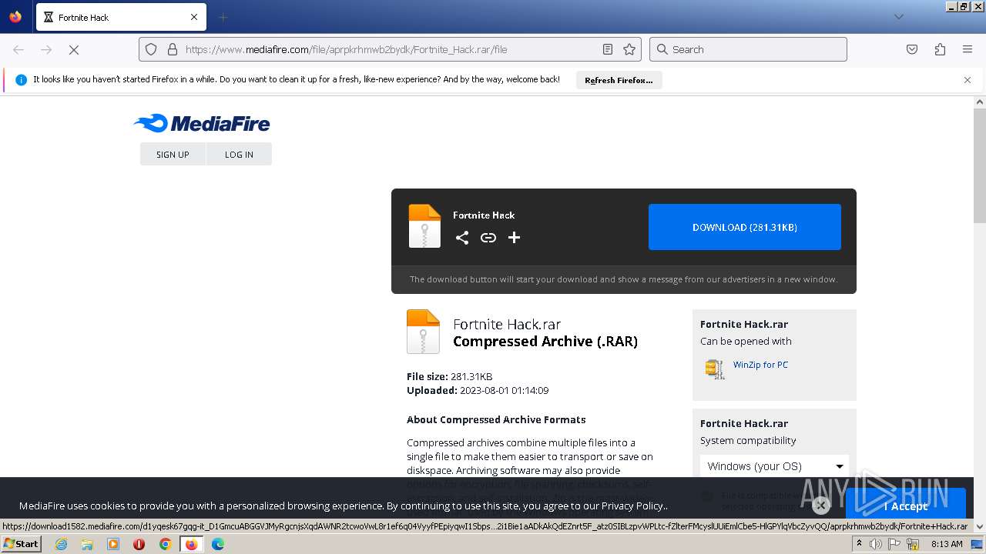
Task: Click the 'Compressed Archive (.RAR)' heading
Action: pyautogui.click(x=545, y=342)
